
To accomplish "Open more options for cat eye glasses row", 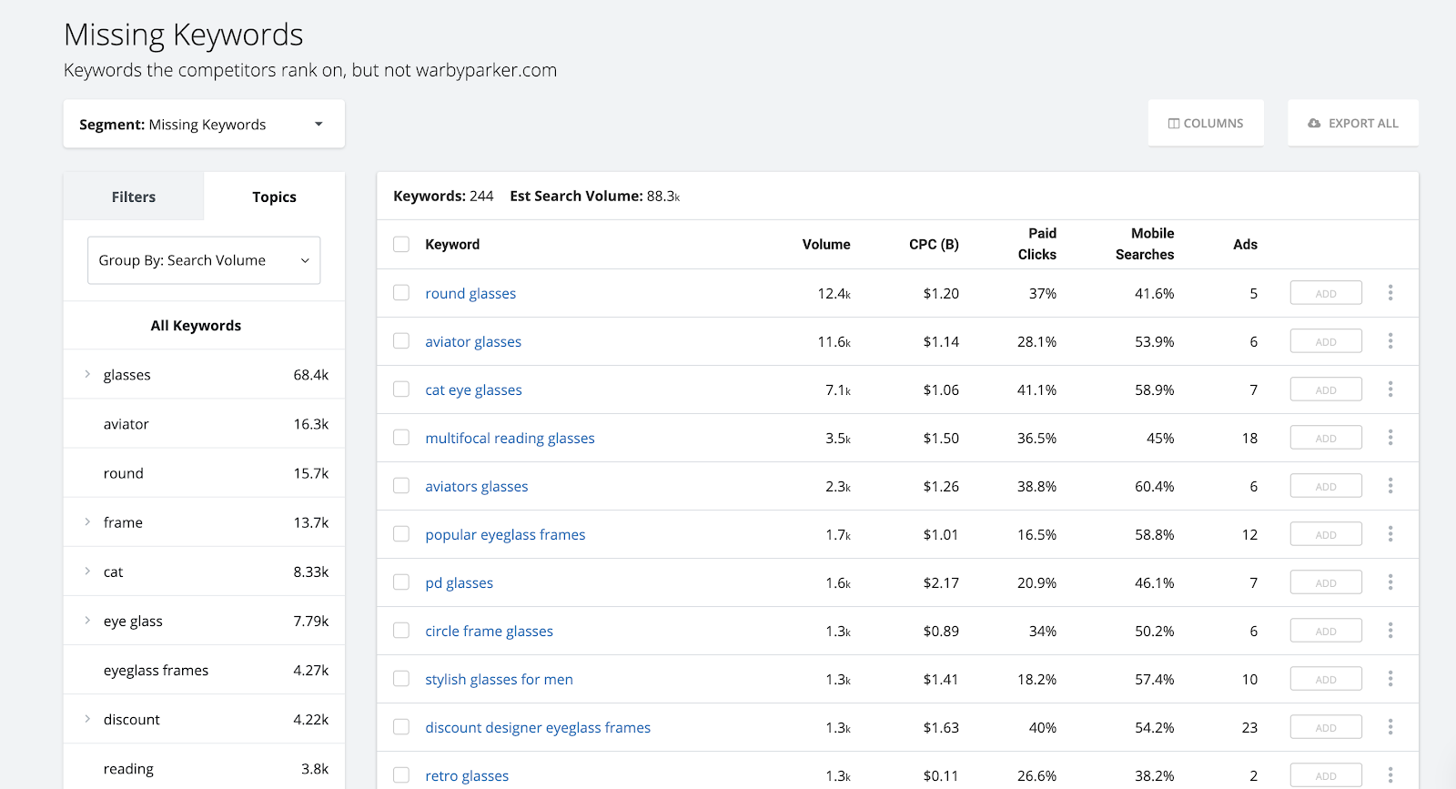I will (x=1390, y=389).
